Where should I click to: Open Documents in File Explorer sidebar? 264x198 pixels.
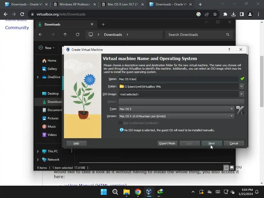click(x=52, y=110)
